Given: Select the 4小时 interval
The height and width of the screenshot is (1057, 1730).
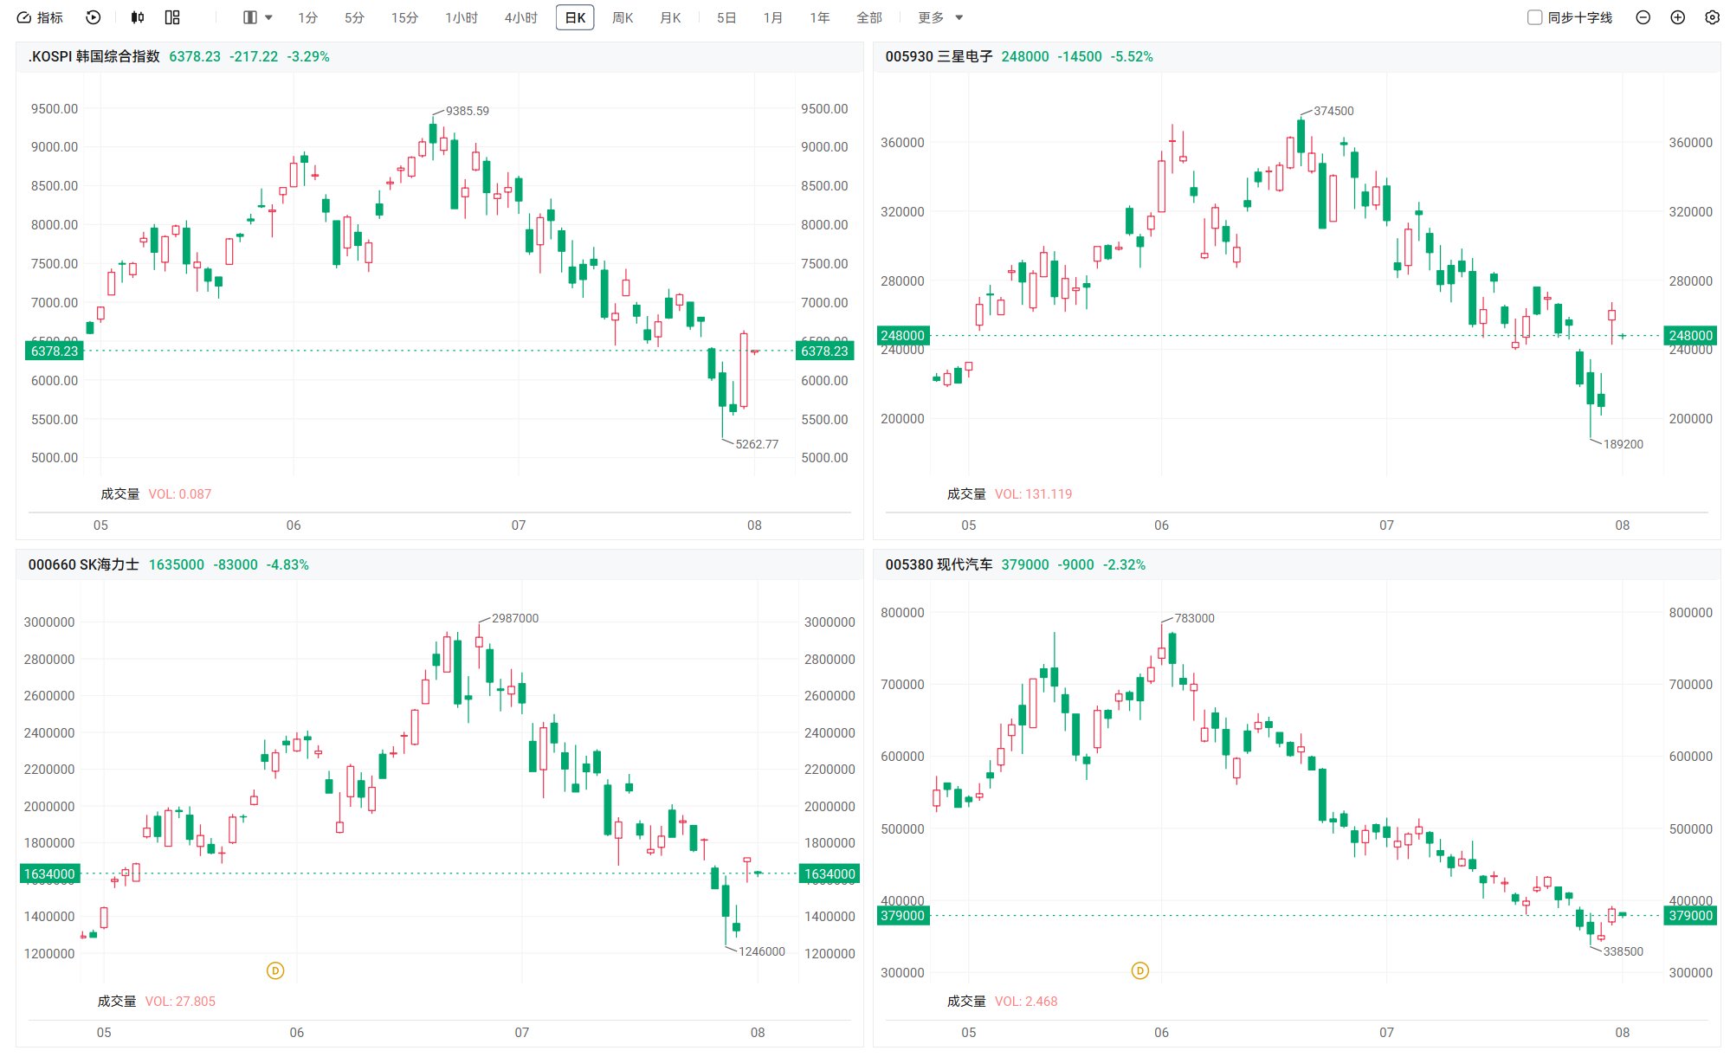Looking at the screenshot, I should pos(521,17).
